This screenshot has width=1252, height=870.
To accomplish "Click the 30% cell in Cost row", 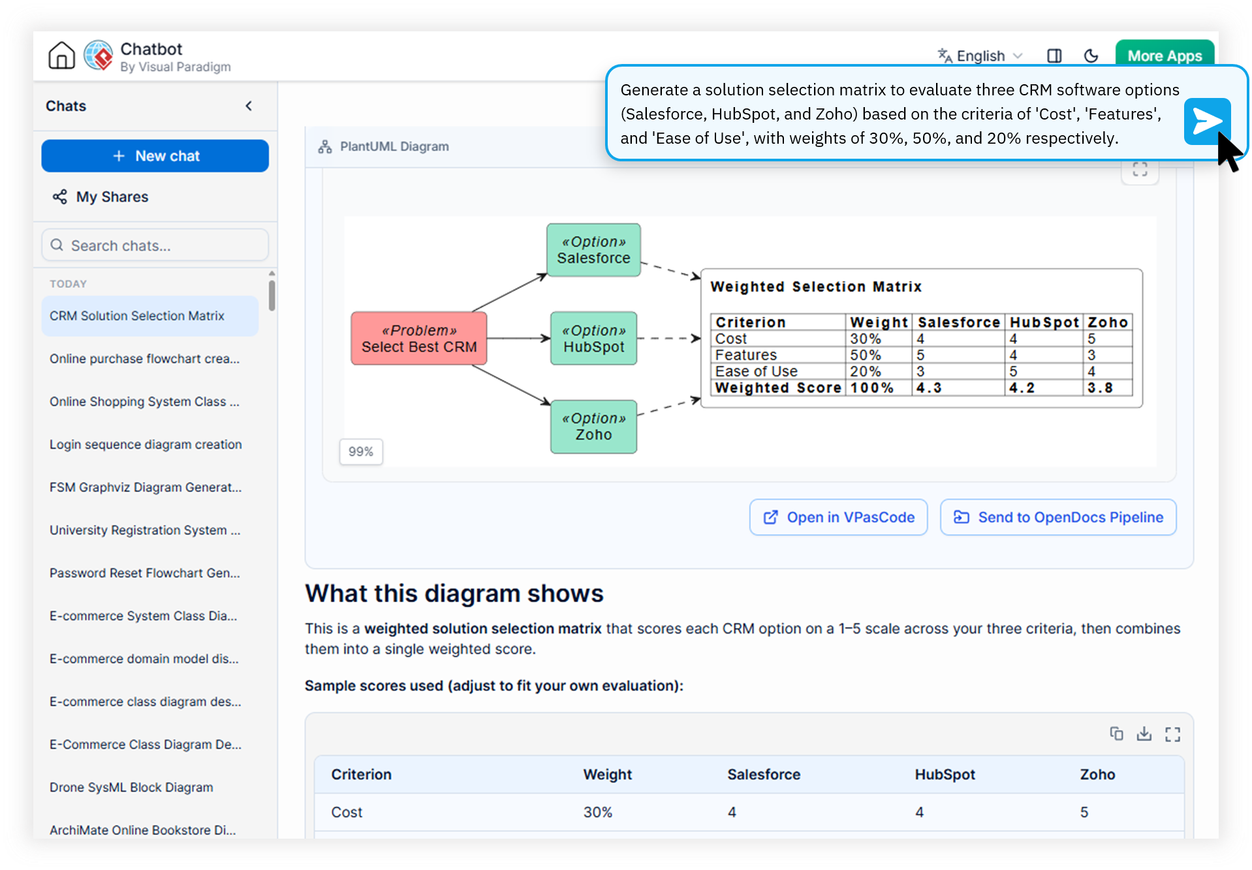I will [x=597, y=812].
